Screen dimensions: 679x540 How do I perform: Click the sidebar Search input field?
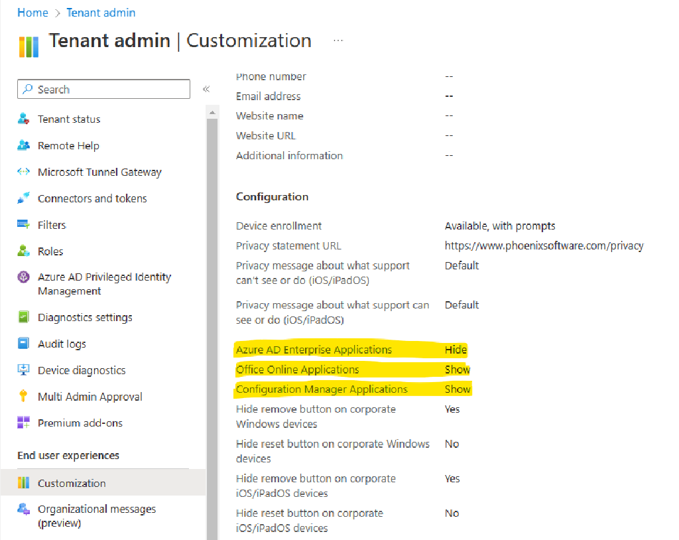point(103,89)
